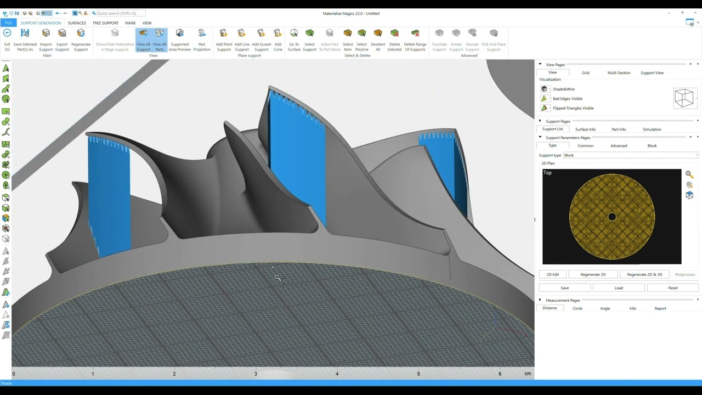
Task: Run Regenerate Support from the ribbon
Action: point(81,41)
